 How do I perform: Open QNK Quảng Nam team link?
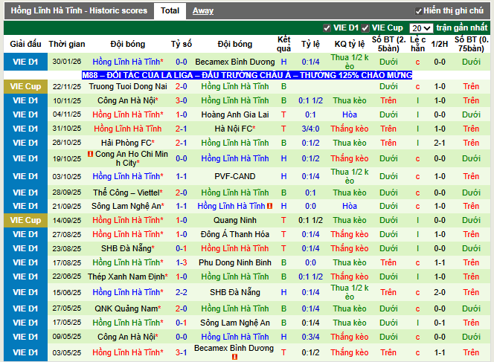[128, 308]
